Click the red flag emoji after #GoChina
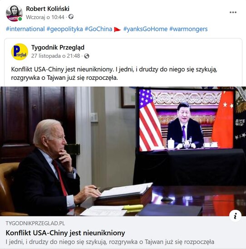 coord(117,29)
